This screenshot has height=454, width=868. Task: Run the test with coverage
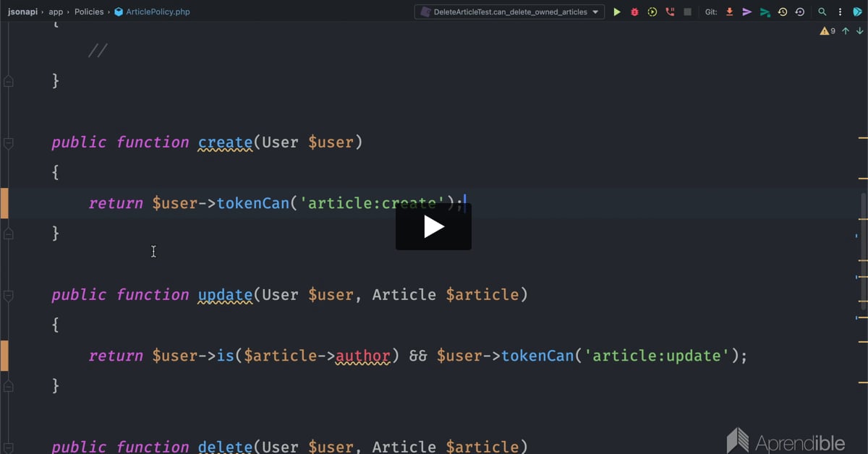(x=652, y=12)
